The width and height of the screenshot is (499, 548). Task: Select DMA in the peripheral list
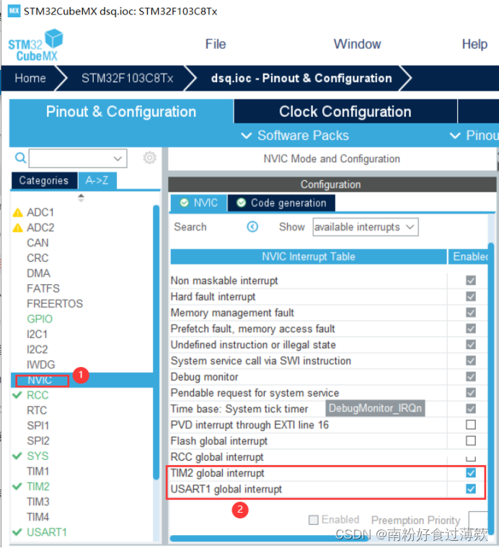[38, 273]
